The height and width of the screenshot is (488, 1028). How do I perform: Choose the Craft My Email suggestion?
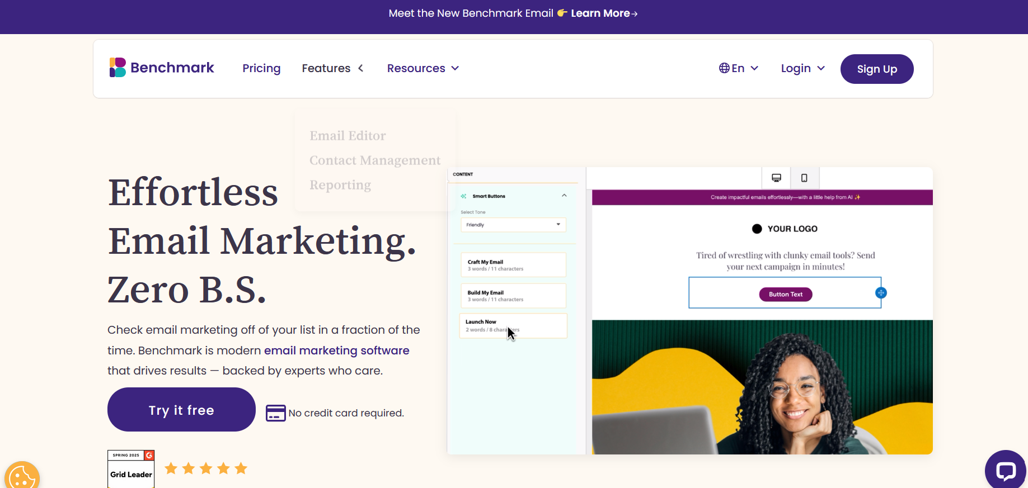513,265
